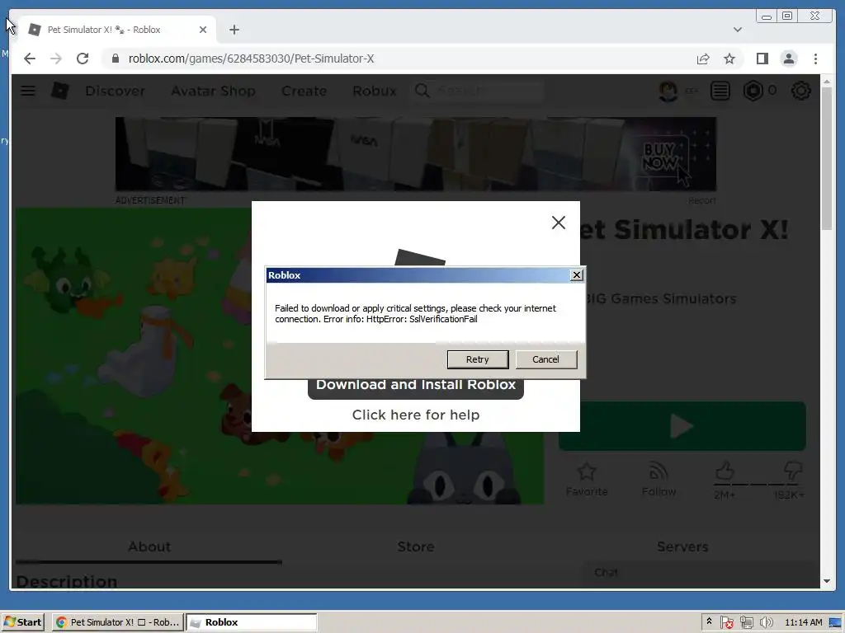Switch to the Servers tab
Screen dimensions: 845x633
point(682,546)
